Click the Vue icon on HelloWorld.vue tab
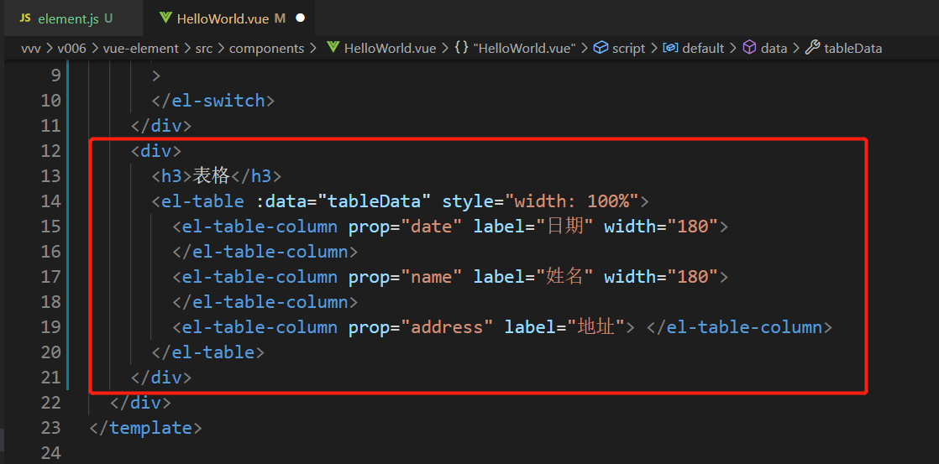 point(166,18)
